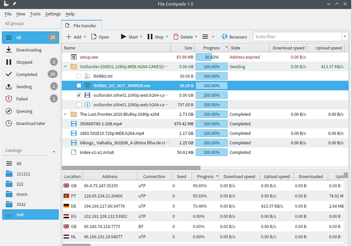Screen dimensions: 352x246
Task: Click the Browsers globe icon
Action: [x=224, y=37]
